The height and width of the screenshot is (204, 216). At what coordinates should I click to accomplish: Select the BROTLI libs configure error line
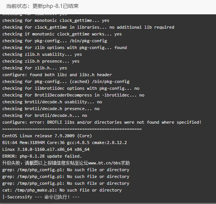(x=102, y=122)
